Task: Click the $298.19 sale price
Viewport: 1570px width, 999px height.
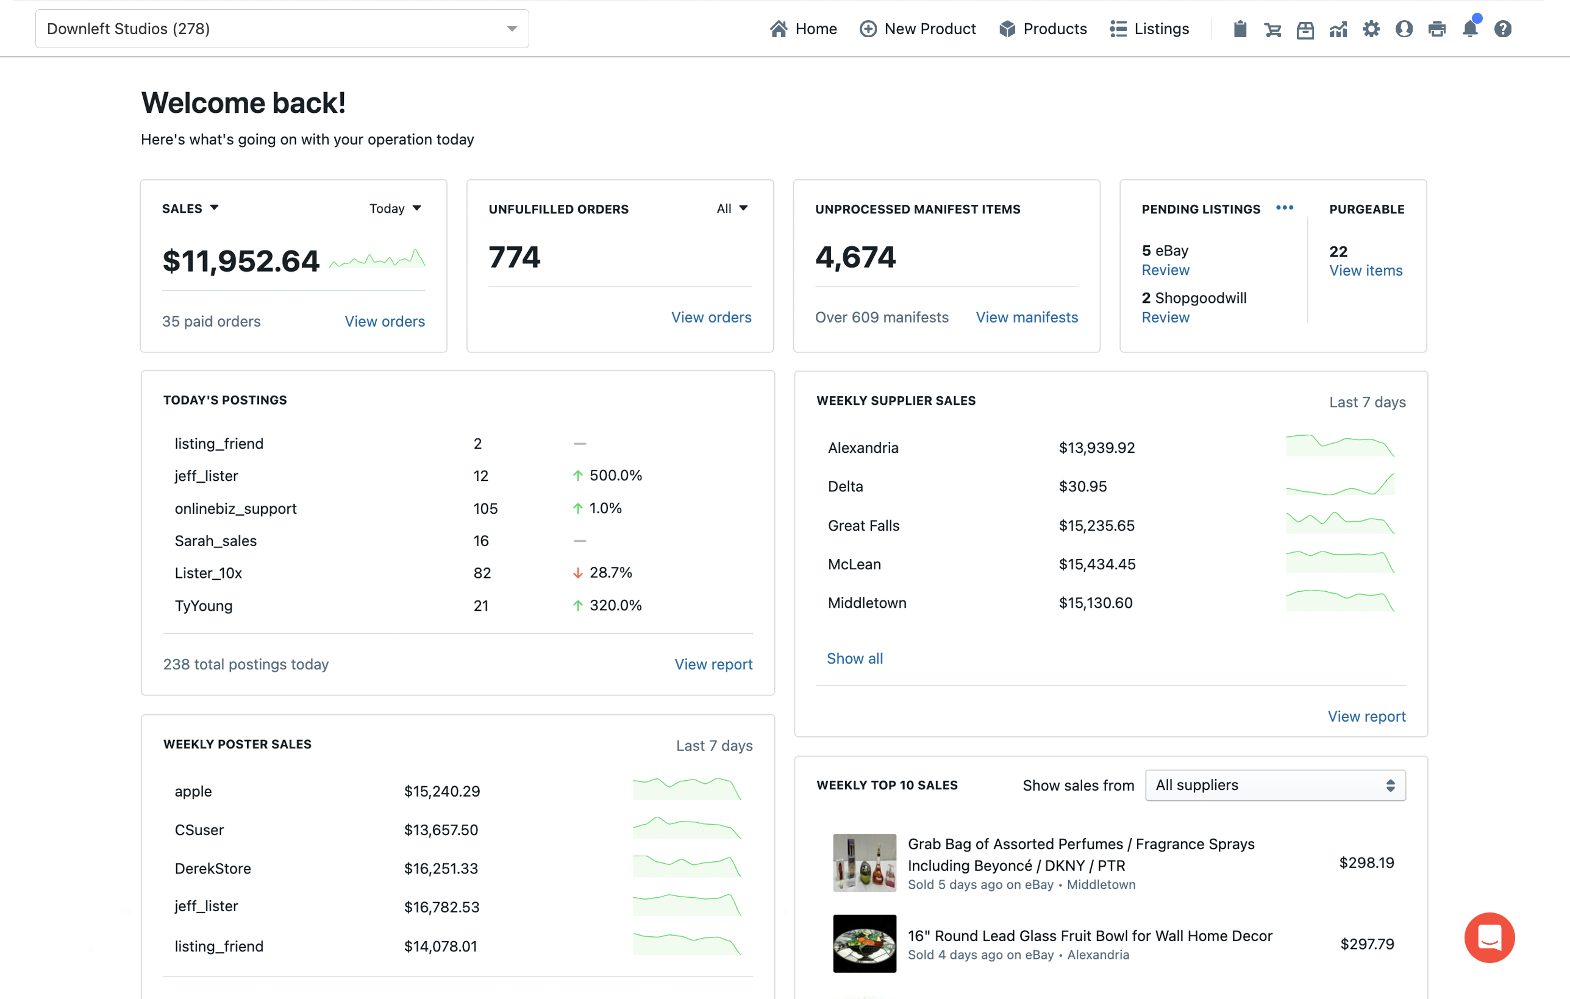Action: click(x=1366, y=862)
